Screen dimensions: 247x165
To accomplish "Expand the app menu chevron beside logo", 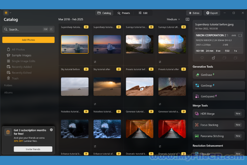I will tap(10, 13).
